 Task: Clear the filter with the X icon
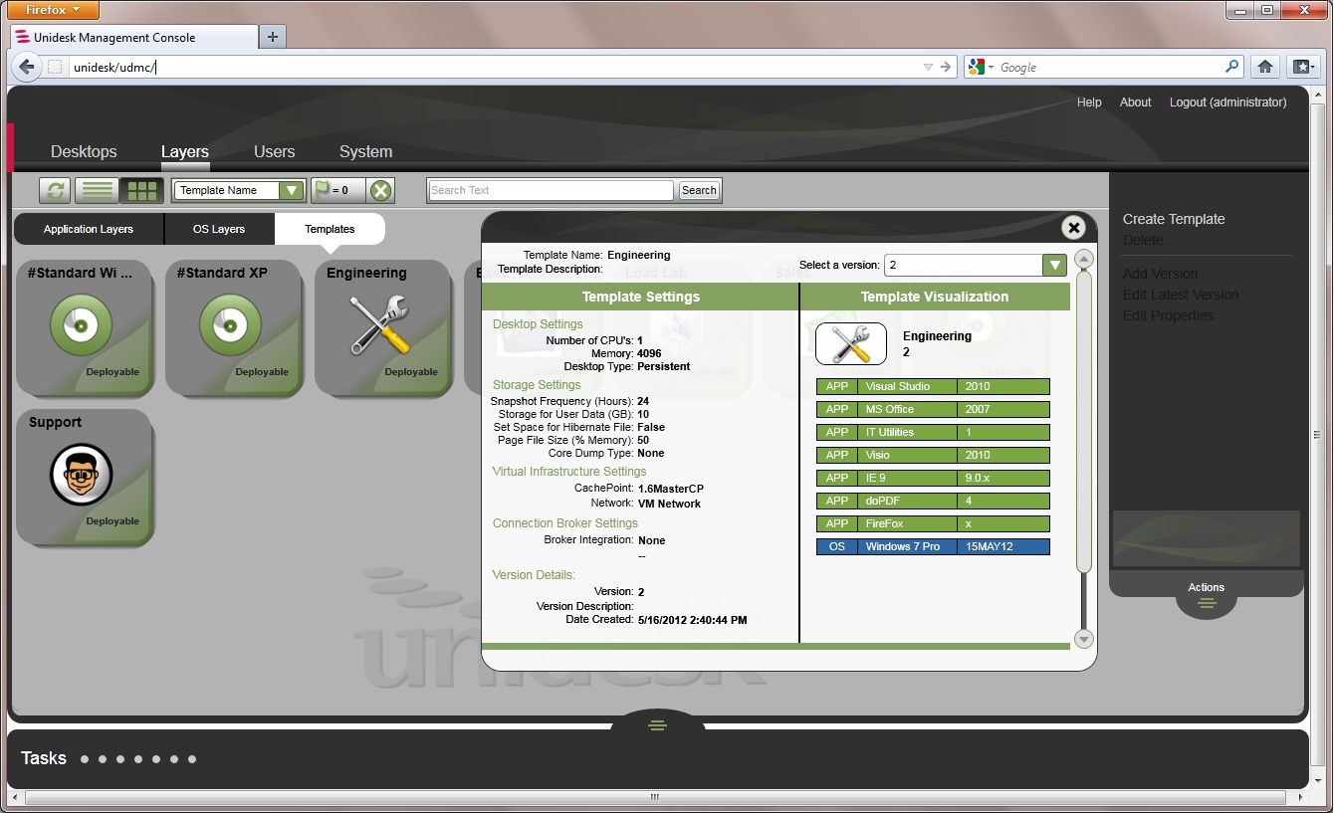point(380,190)
